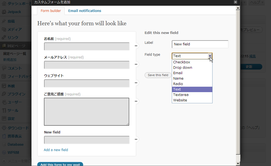Open the 携帯表示 sidebar menu
This screenshot has width=271, height=166.
click(x=15, y=136)
